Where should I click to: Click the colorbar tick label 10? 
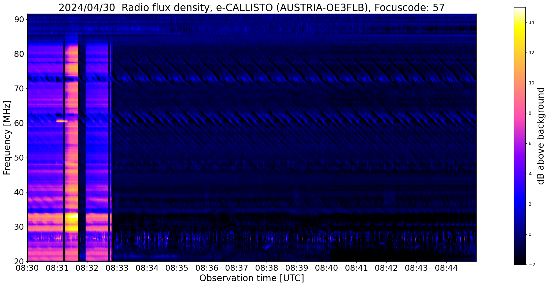click(x=531, y=83)
